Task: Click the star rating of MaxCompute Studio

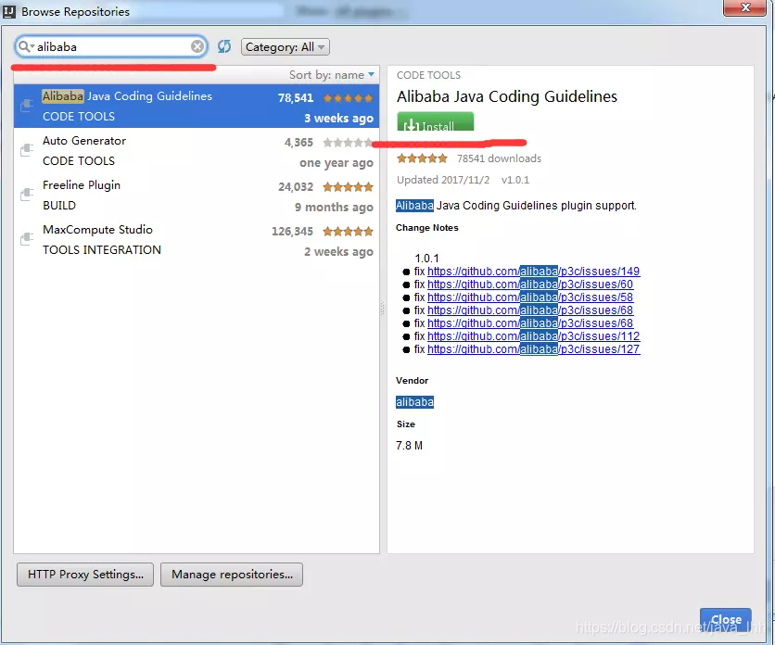Action: pos(348,232)
